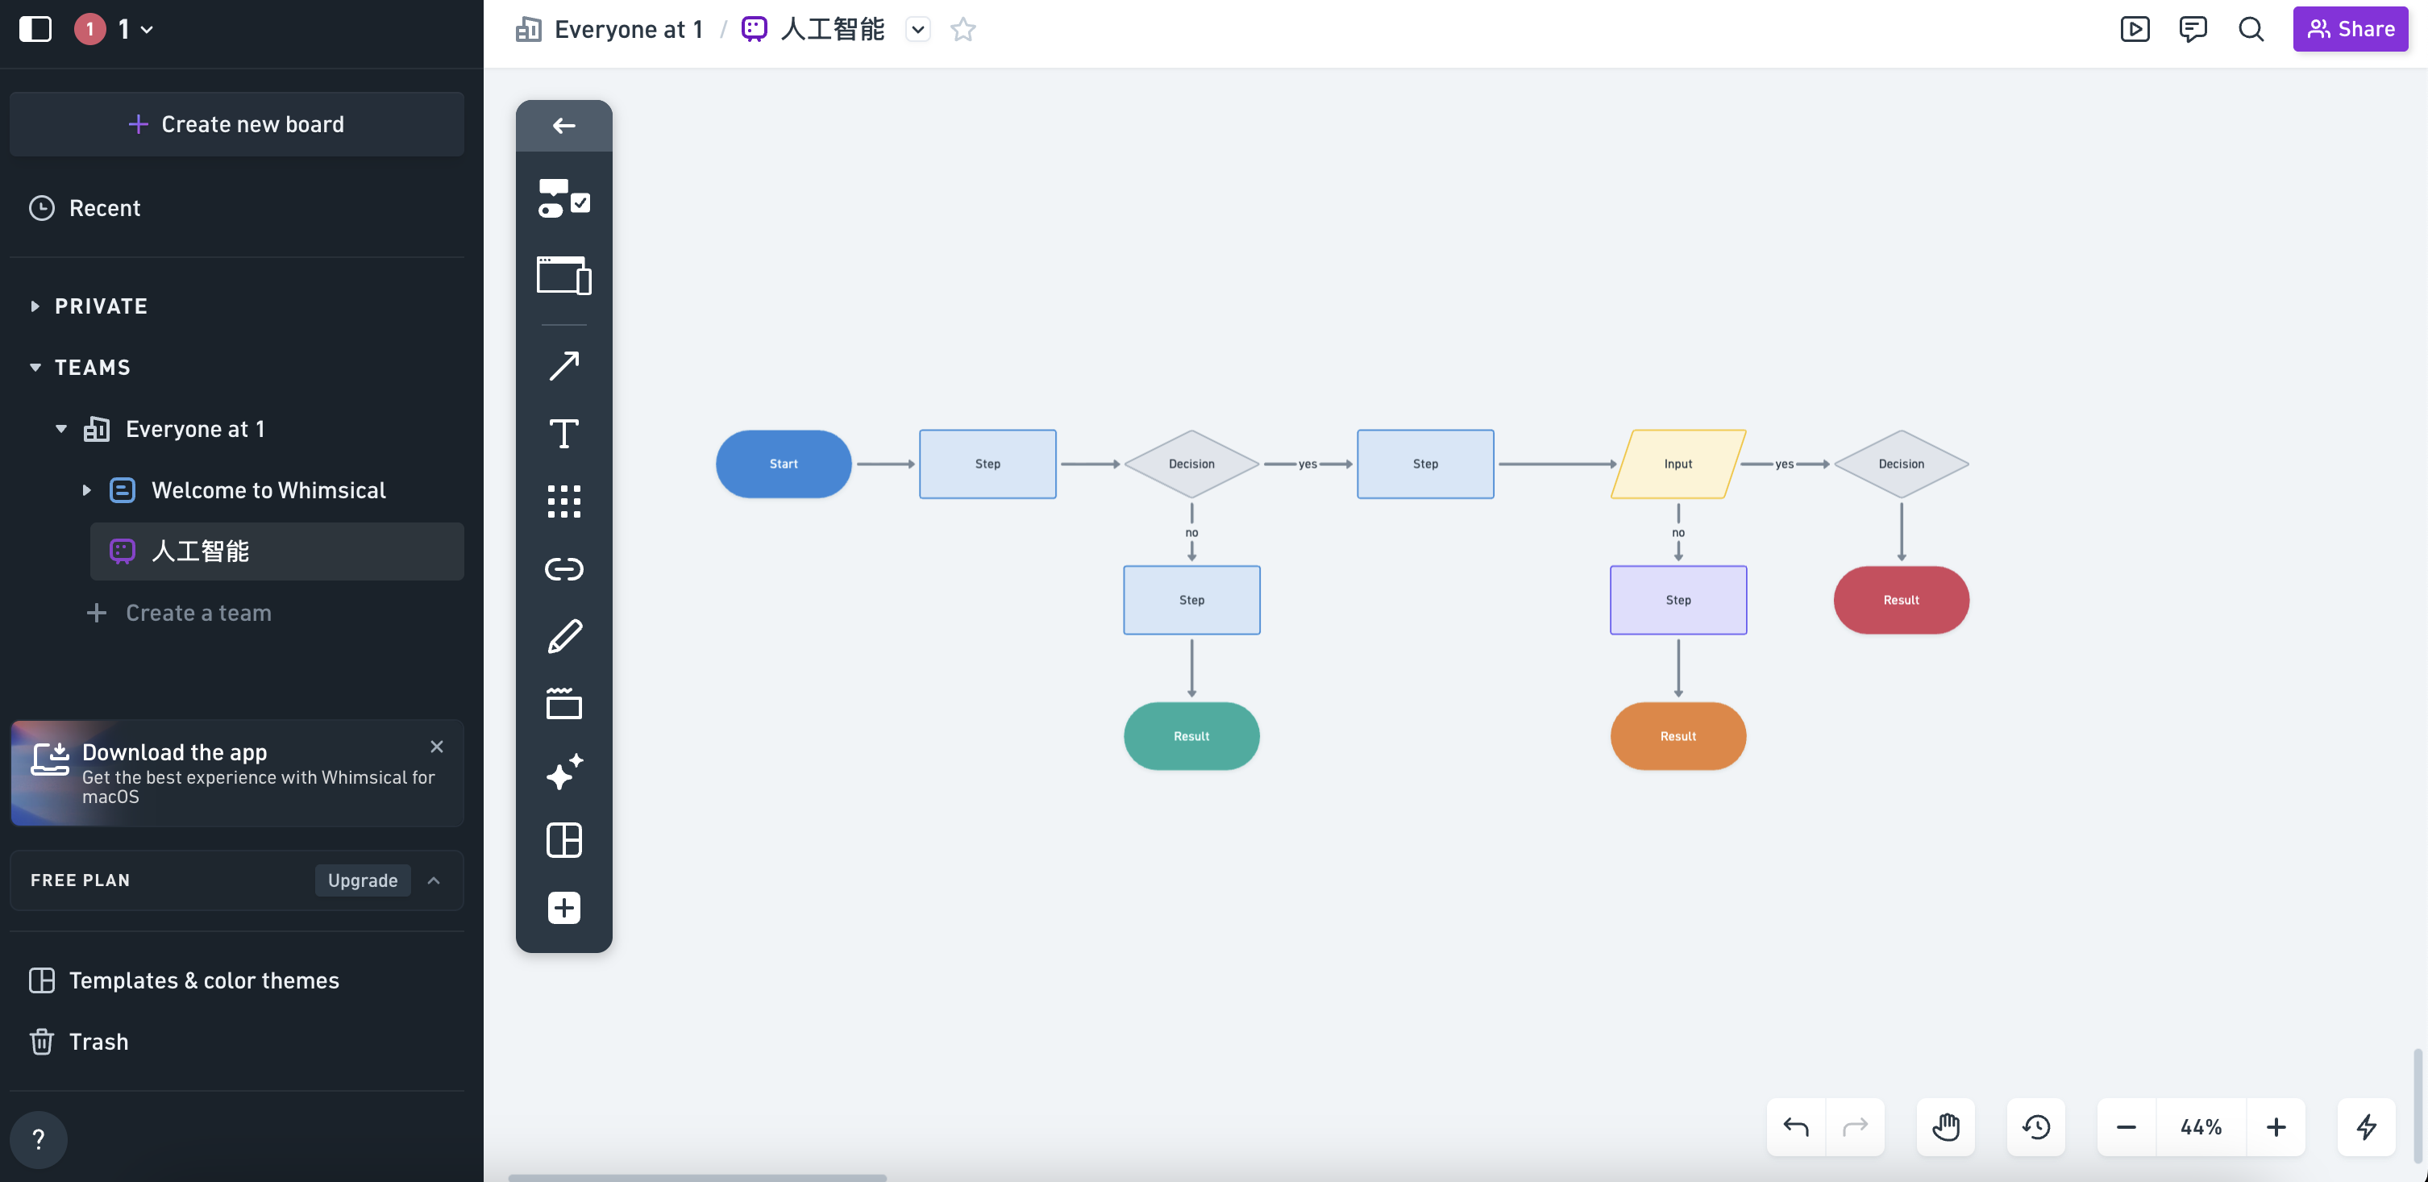Image resolution: width=2428 pixels, height=1182 pixels.
Task: Toggle the sidebar panel icon
Action: point(35,28)
